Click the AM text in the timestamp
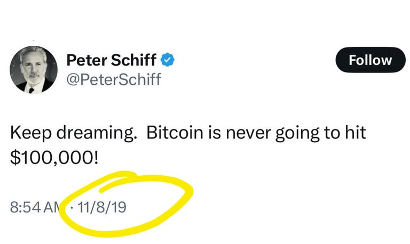This screenshot has height=244, width=410. click(52, 207)
